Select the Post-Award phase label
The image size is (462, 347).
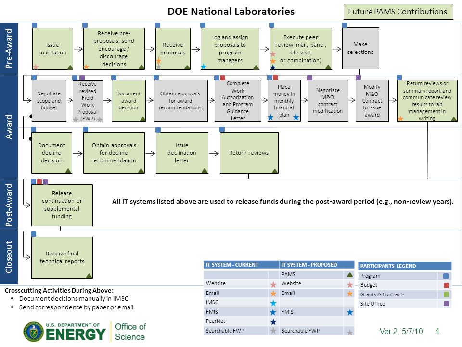click(x=9, y=205)
